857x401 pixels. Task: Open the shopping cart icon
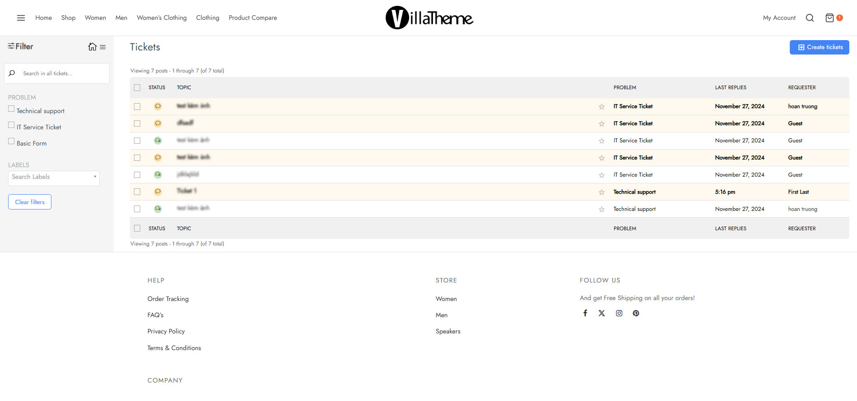829,18
